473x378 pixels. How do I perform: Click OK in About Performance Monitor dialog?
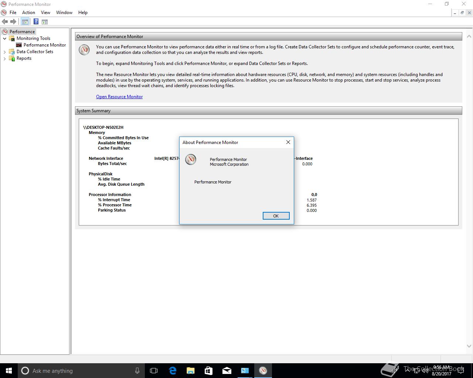point(276,216)
